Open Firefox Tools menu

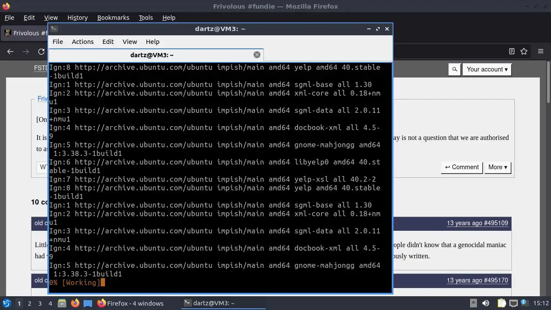145,18
